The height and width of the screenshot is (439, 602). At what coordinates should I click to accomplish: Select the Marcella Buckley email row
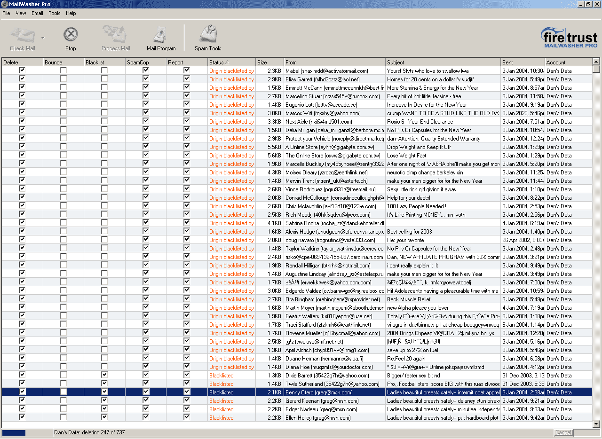point(296,164)
